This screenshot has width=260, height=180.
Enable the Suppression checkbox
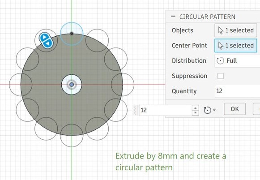click(x=220, y=76)
